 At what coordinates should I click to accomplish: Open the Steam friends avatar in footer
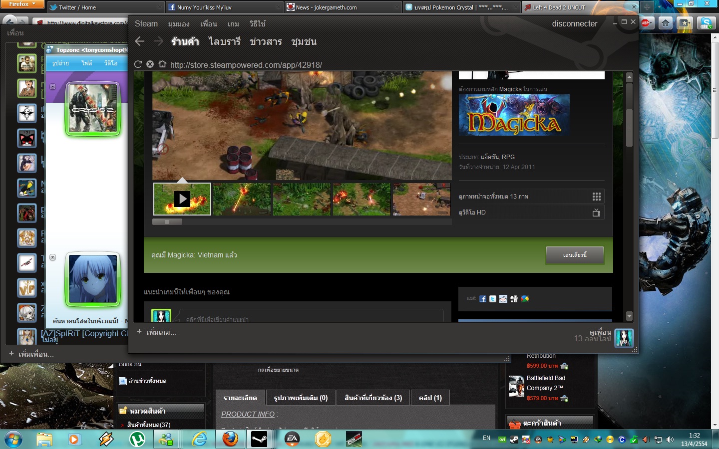(x=624, y=338)
